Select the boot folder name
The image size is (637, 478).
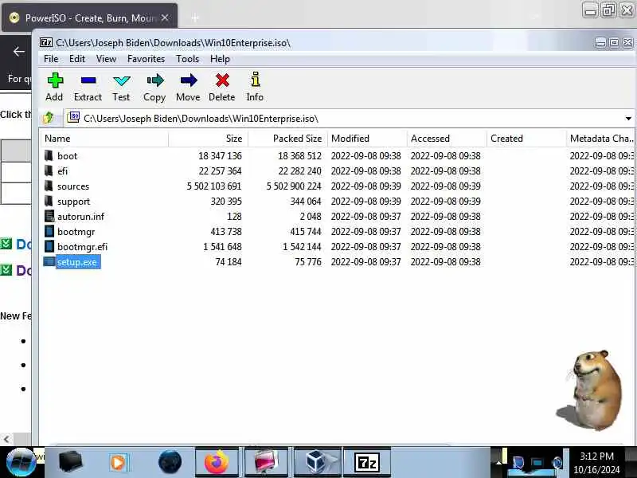(67, 155)
